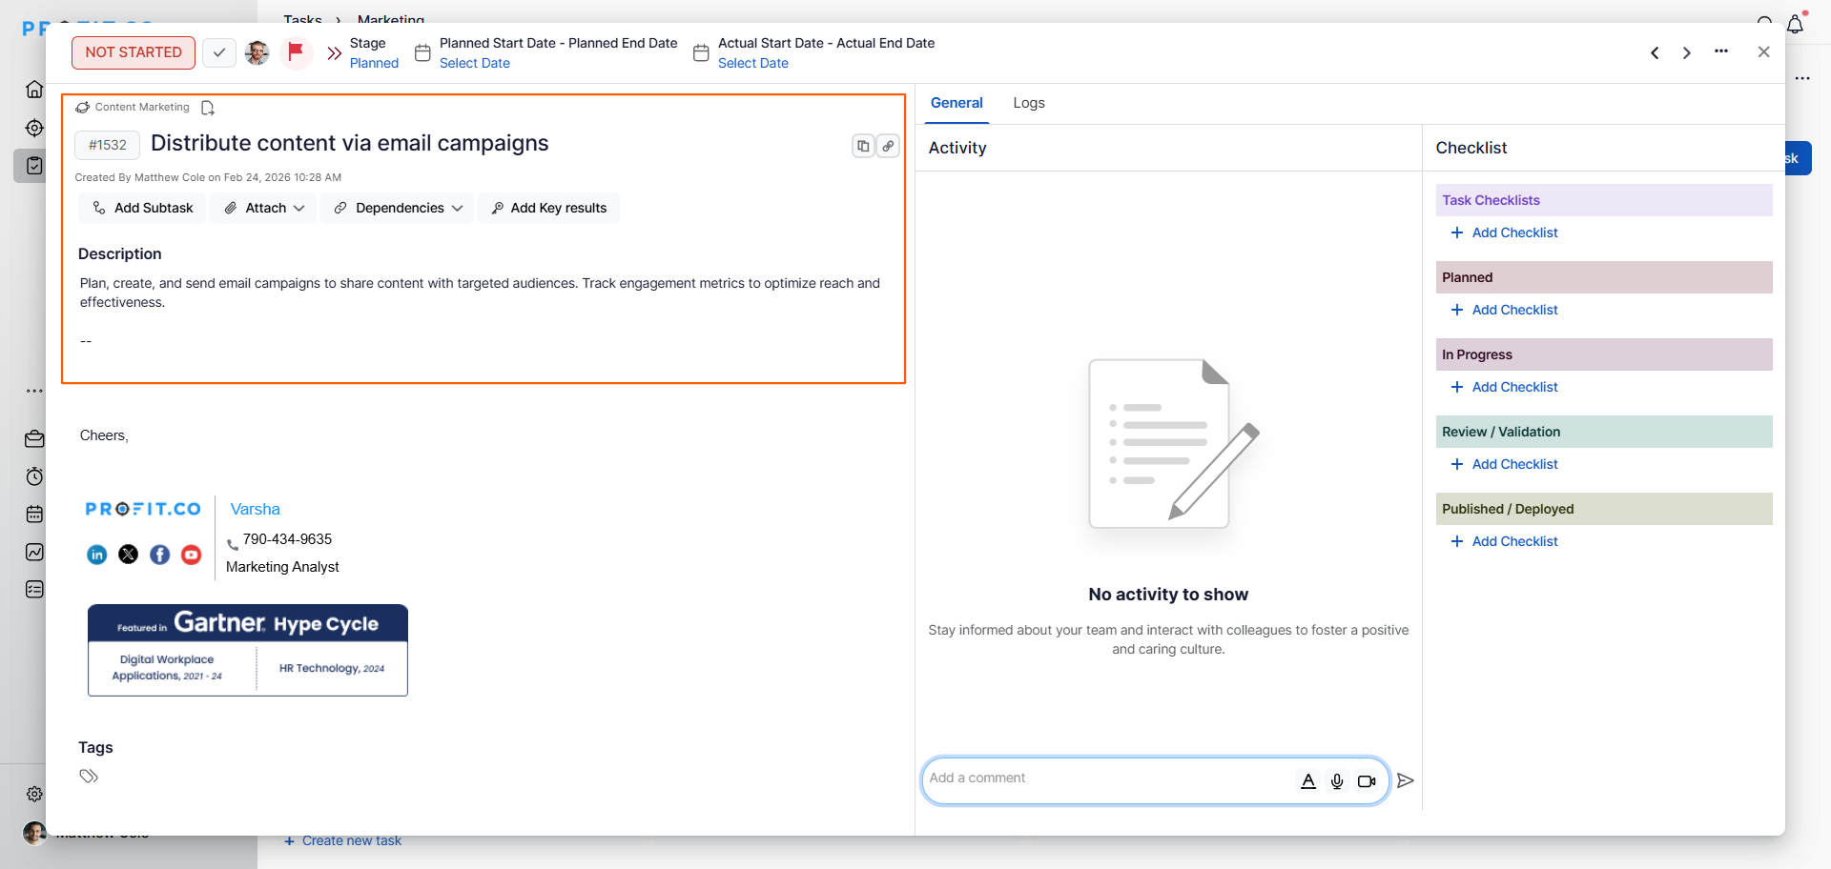Send the comment with the arrow icon

tap(1406, 781)
